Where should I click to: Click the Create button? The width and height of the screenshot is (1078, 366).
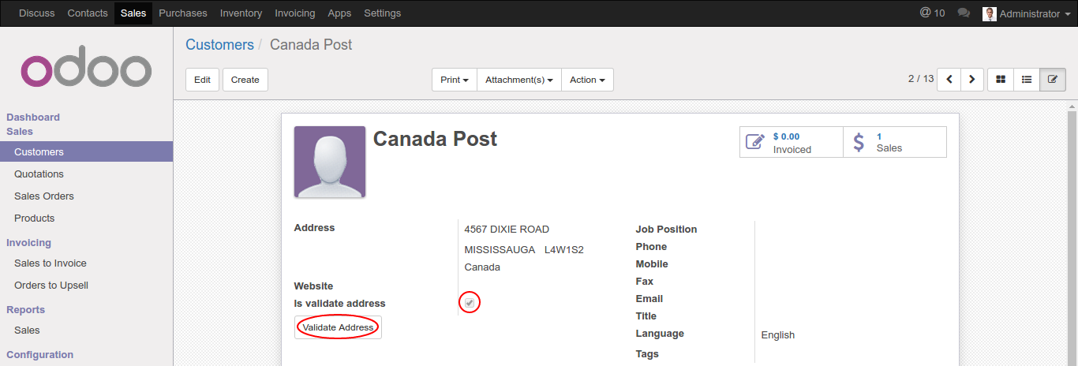245,80
